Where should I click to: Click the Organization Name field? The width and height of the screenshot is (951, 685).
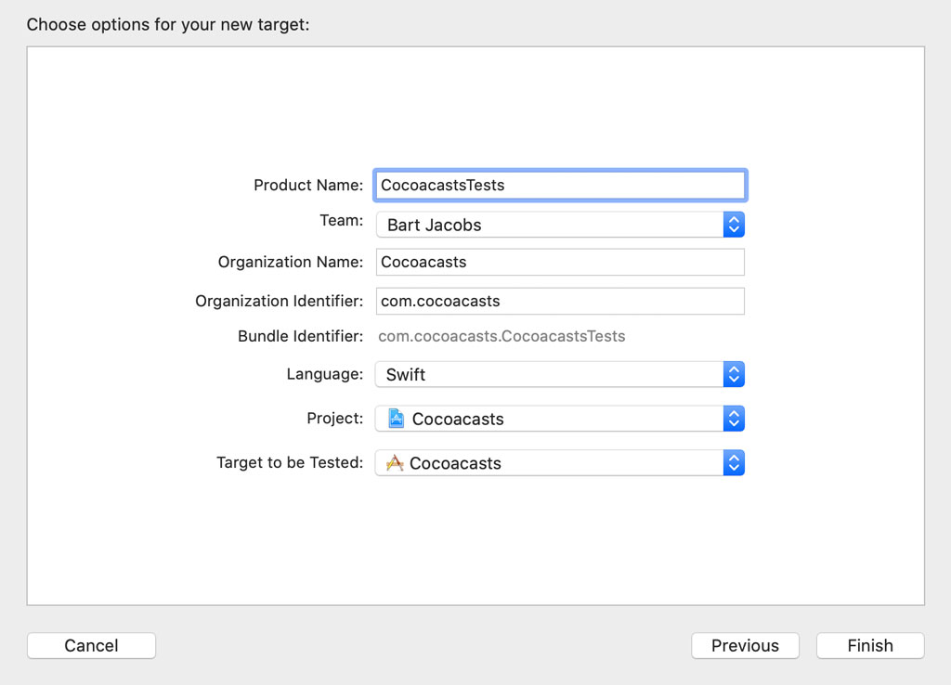pos(560,262)
